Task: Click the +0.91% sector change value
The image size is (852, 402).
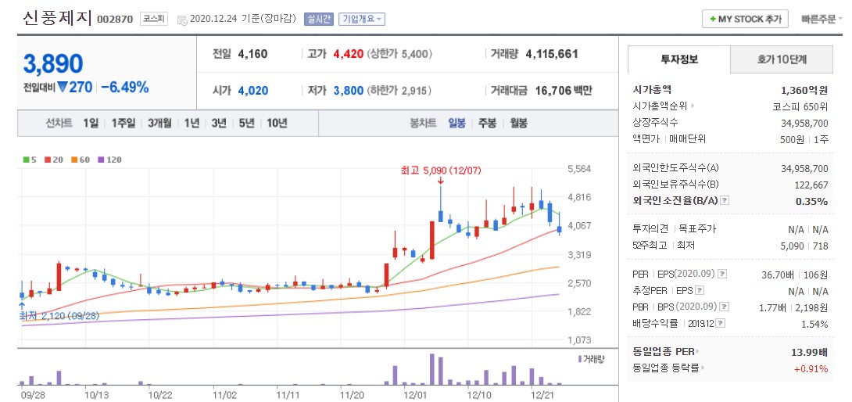Action: tap(811, 369)
